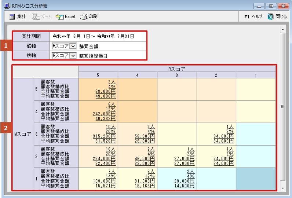
Task: Open the 縦軸 Mスコア dropdown
Action: pyautogui.click(x=73, y=46)
